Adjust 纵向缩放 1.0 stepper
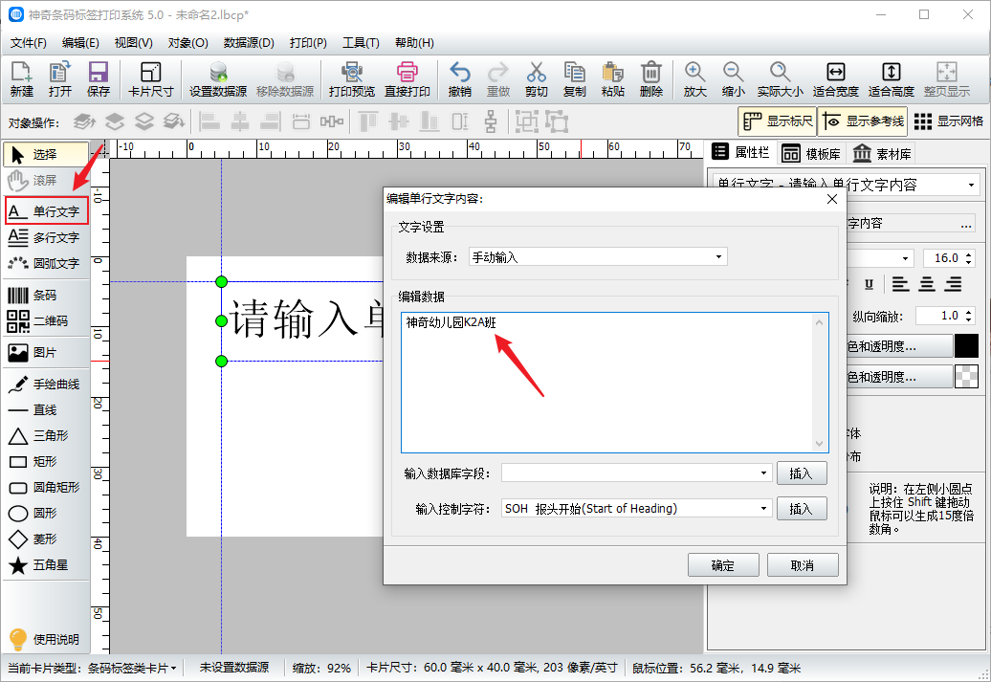 (946, 316)
